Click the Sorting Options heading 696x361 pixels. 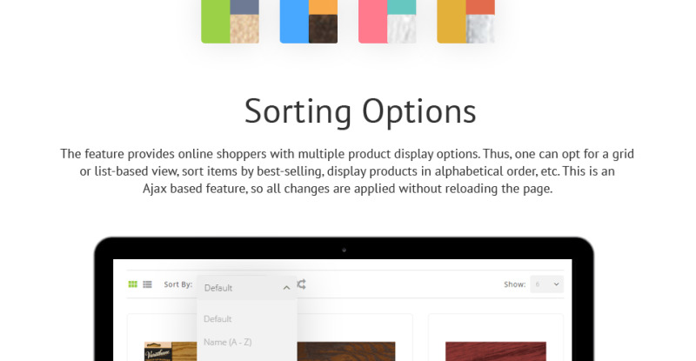pos(360,111)
